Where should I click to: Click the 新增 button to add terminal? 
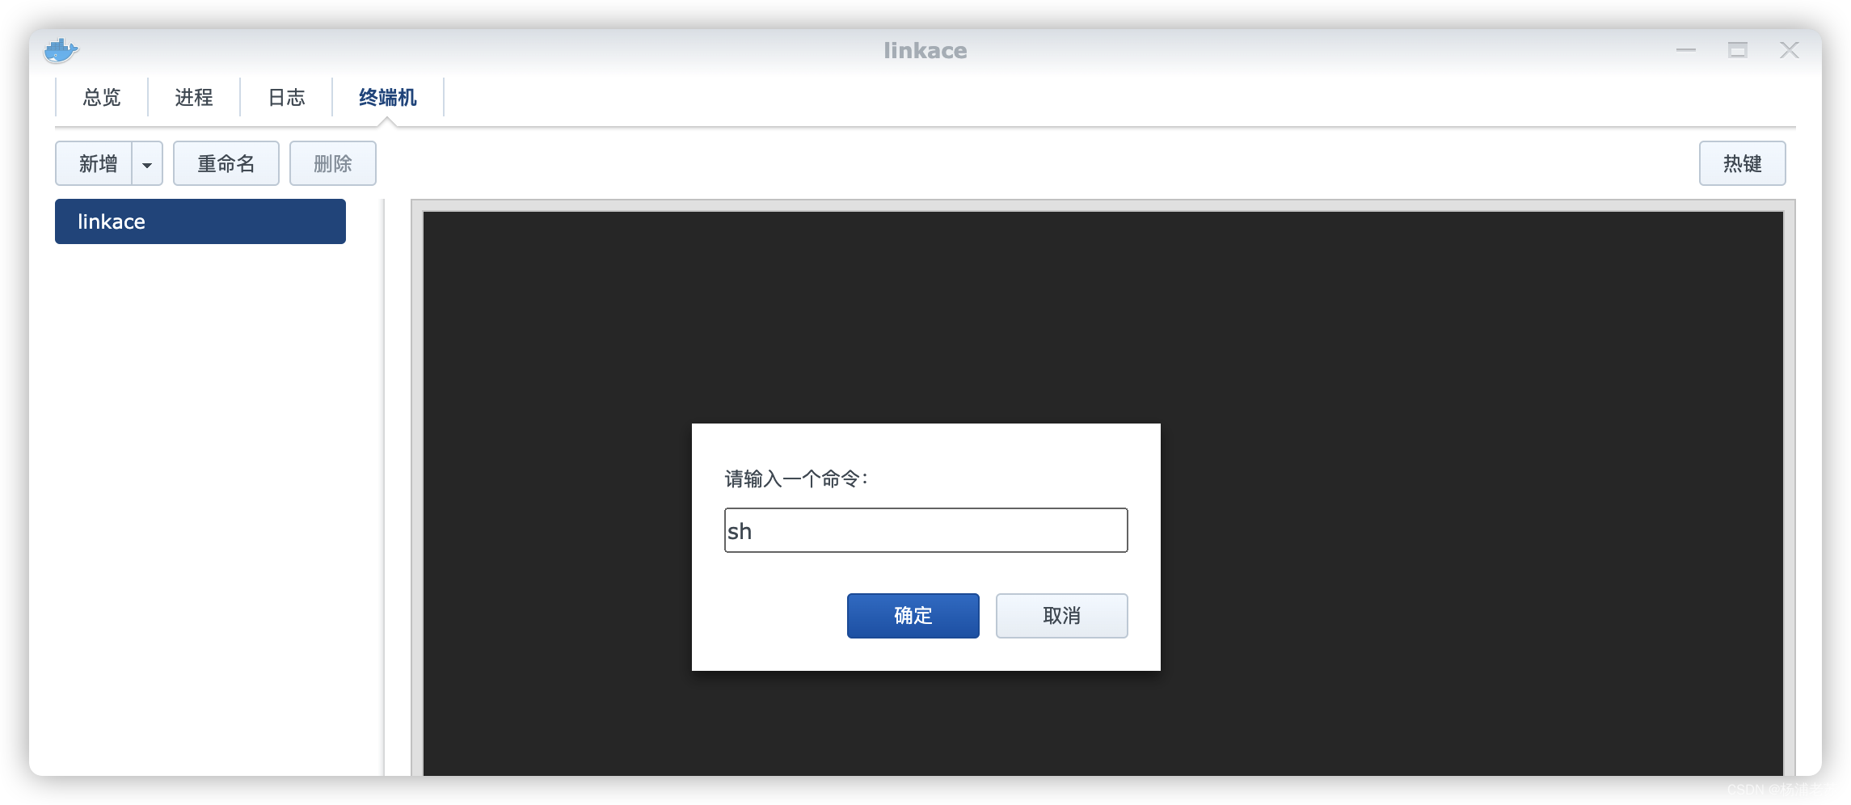click(98, 163)
